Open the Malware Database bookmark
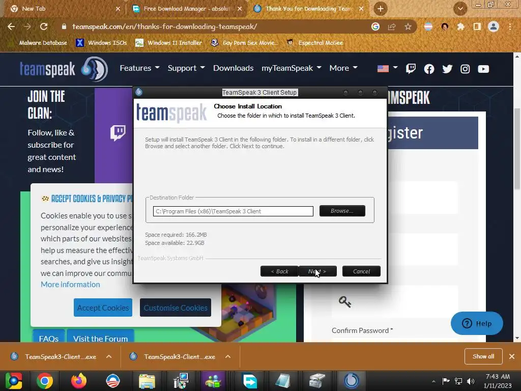 43,43
